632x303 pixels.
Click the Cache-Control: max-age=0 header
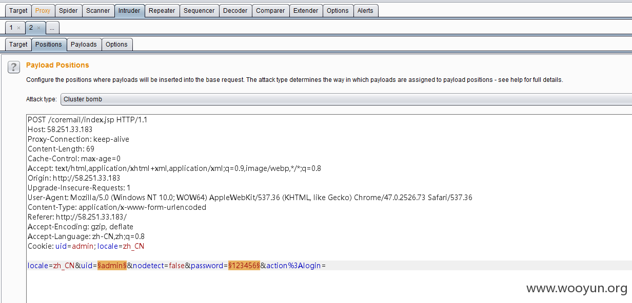(74, 159)
